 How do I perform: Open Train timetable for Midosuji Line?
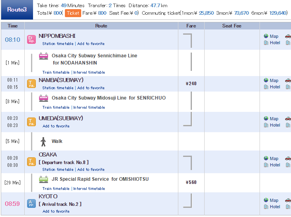click(56, 108)
